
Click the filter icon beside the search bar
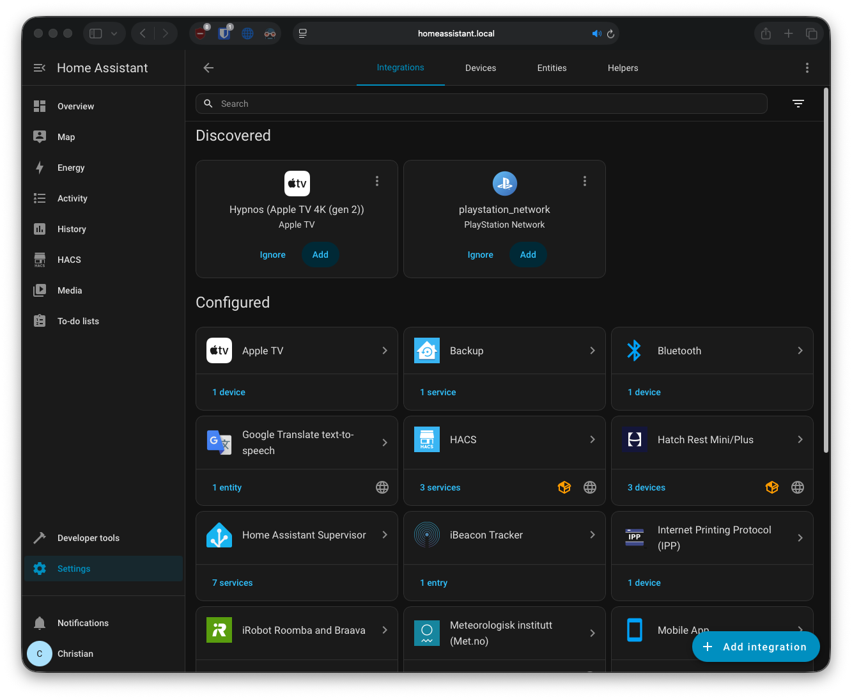tap(798, 104)
